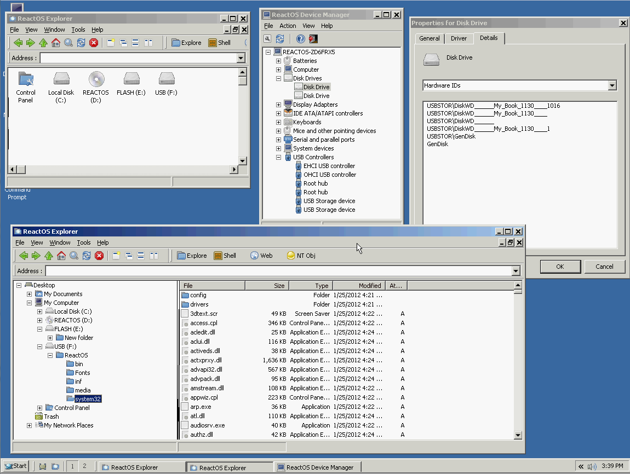
Task: Select the Search magnifier icon in Explorer
Action: click(73, 255)
